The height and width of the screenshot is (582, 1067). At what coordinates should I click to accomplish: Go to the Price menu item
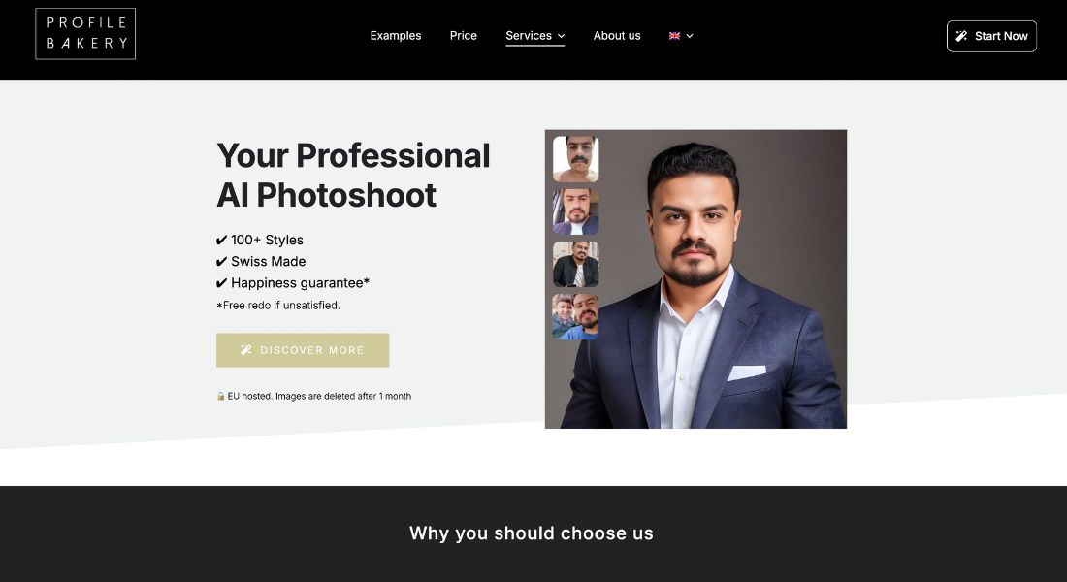464,36
